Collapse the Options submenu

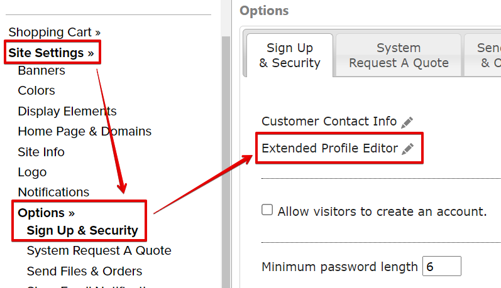coord(46,213)
